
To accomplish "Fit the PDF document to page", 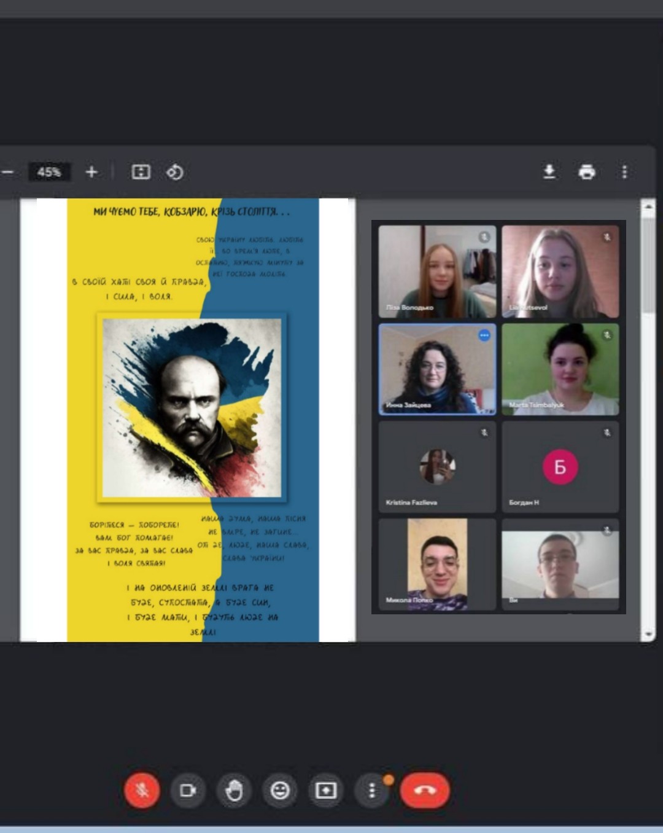I will click(x=141, y=172).
